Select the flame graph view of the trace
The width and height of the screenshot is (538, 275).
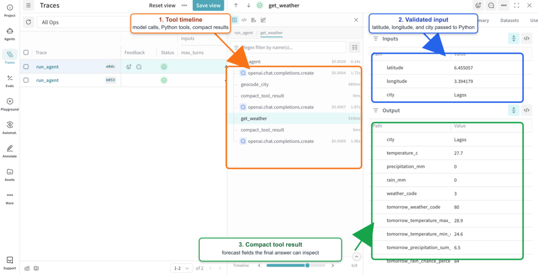254,20
